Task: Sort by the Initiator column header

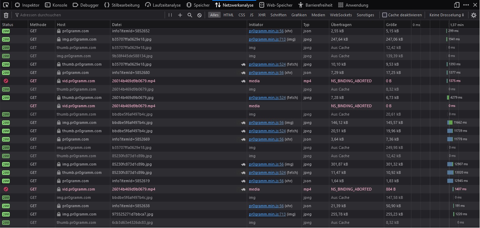Action: (274, 25)
